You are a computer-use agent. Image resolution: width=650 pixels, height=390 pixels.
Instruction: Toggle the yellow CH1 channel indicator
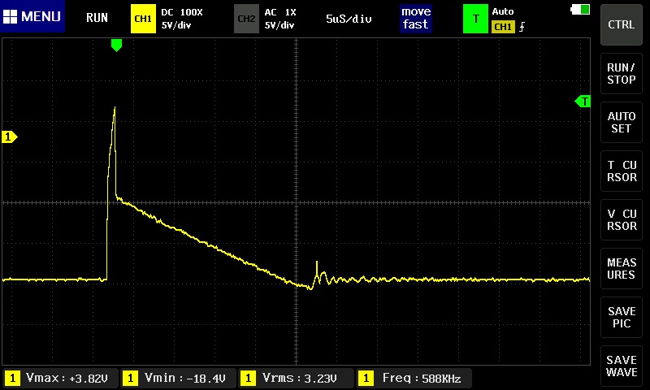(x=143, y=18)
